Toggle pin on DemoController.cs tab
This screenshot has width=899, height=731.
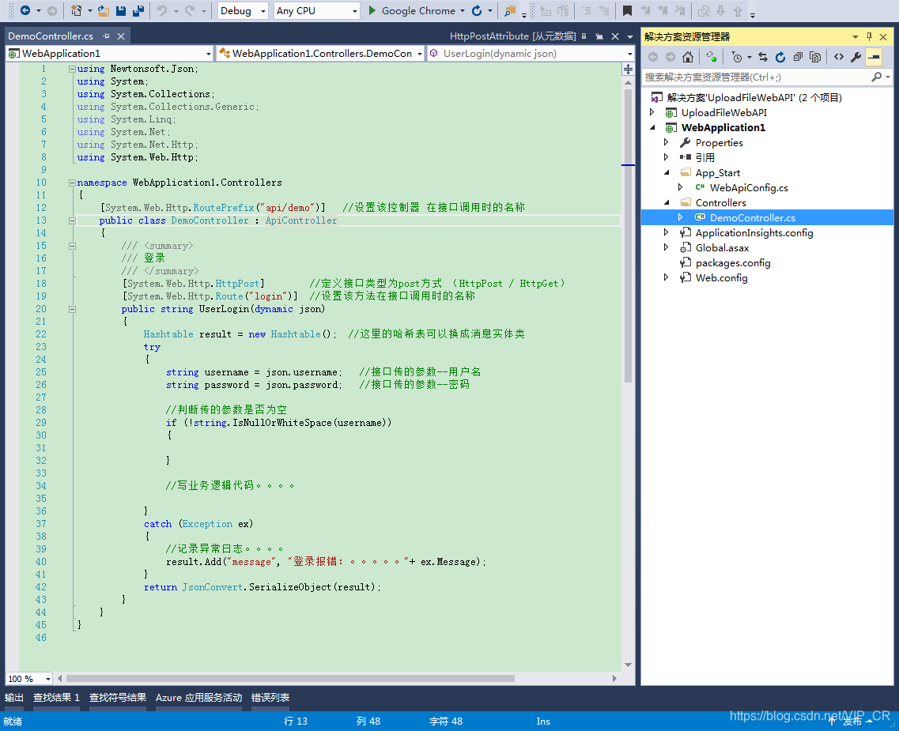[x=106, y=36]
